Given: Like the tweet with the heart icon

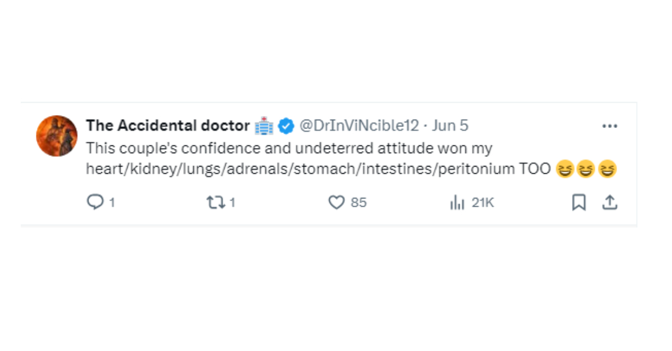Looking at the screenshot, I should tap(336, 202).
